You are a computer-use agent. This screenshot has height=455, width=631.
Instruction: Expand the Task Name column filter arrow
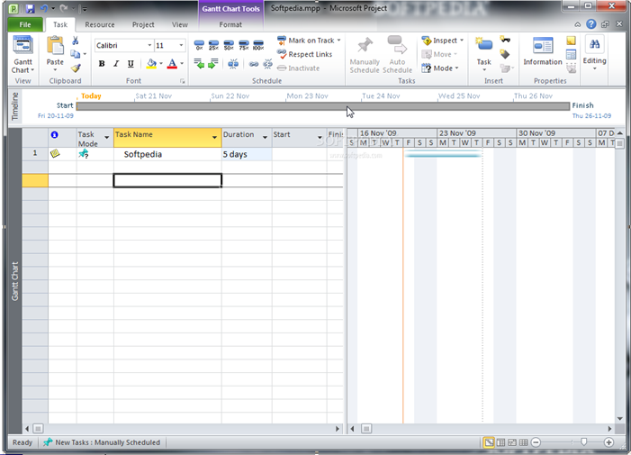tap(214, 138)
